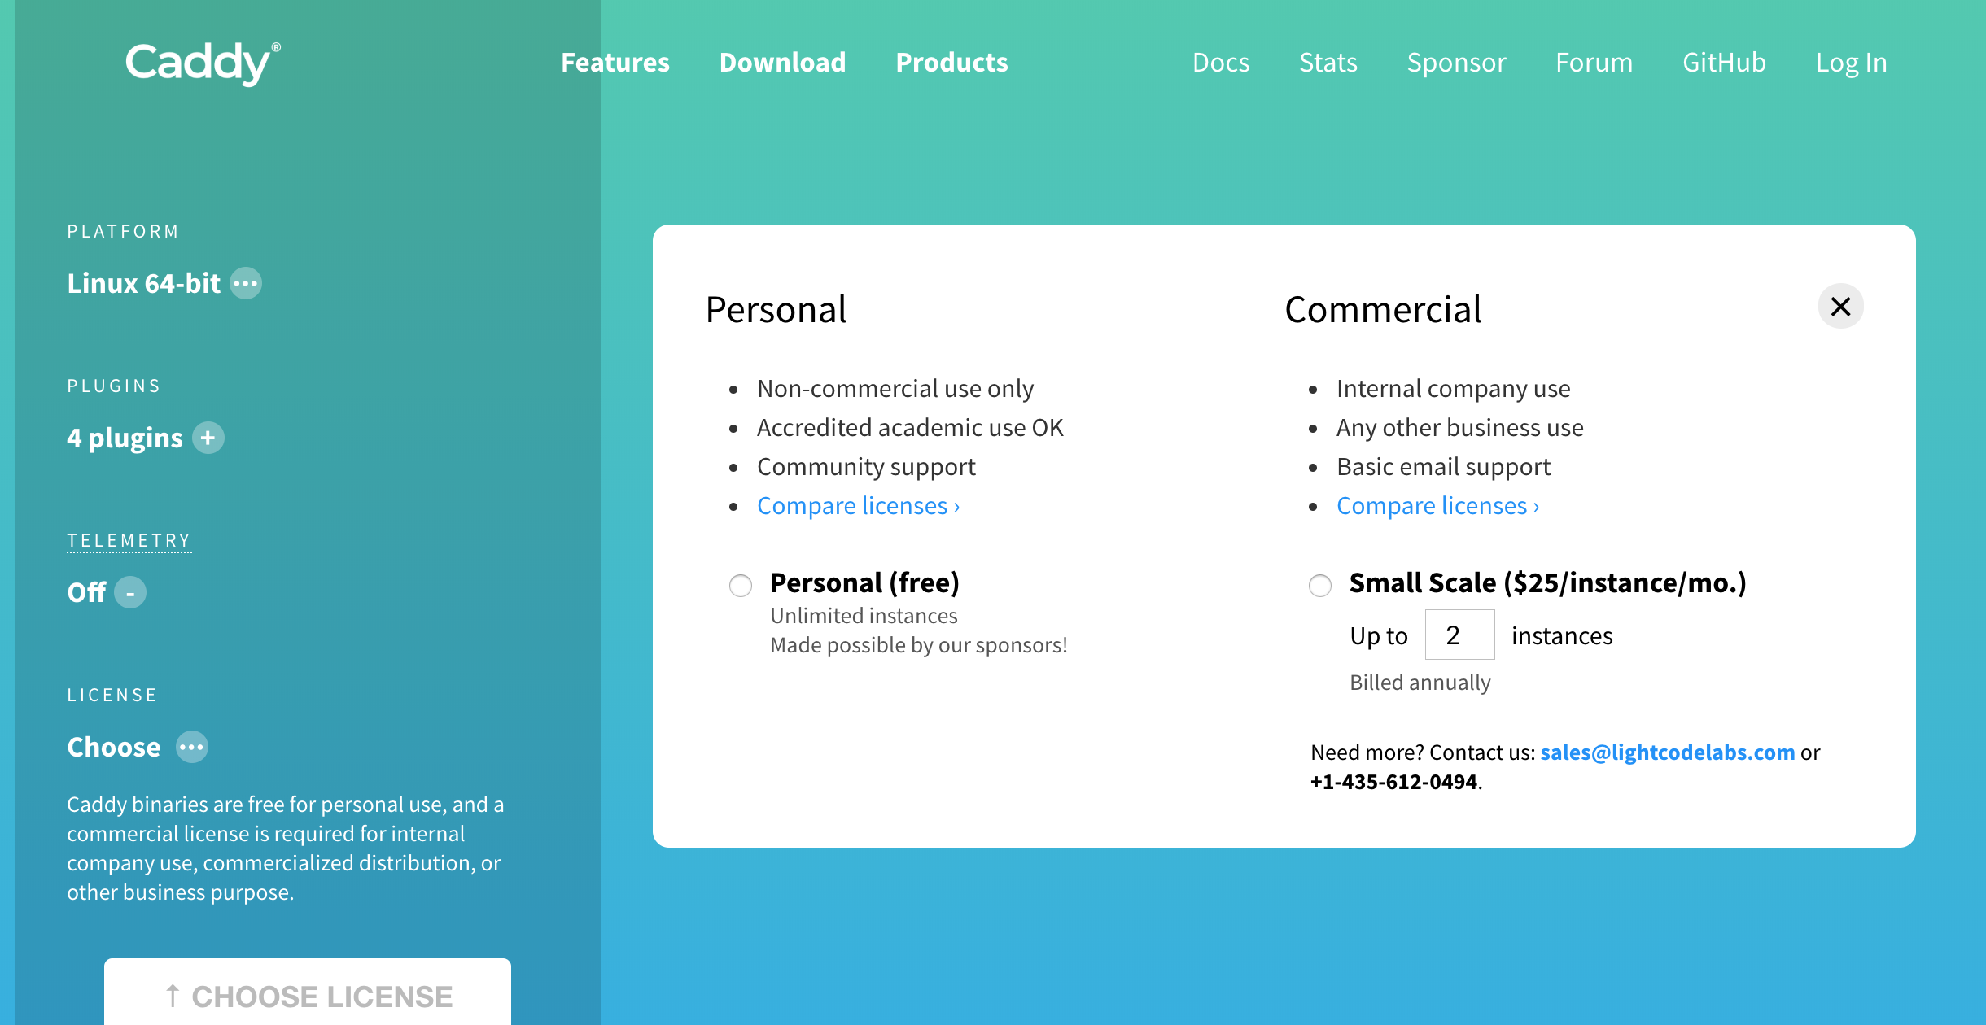This screenshot has width=1986, height=1025.
Task: Go to the Download page
Action: pos(782,63)
